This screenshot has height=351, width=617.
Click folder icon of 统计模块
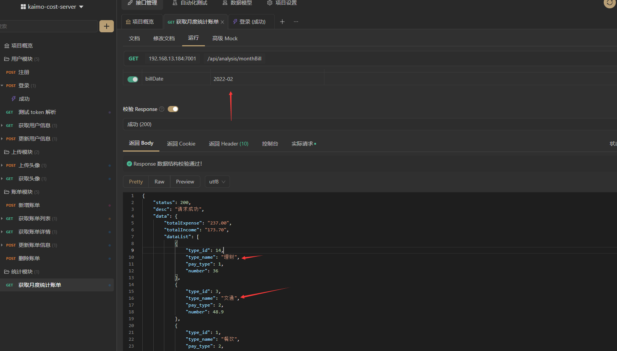[x=6, y=272]
